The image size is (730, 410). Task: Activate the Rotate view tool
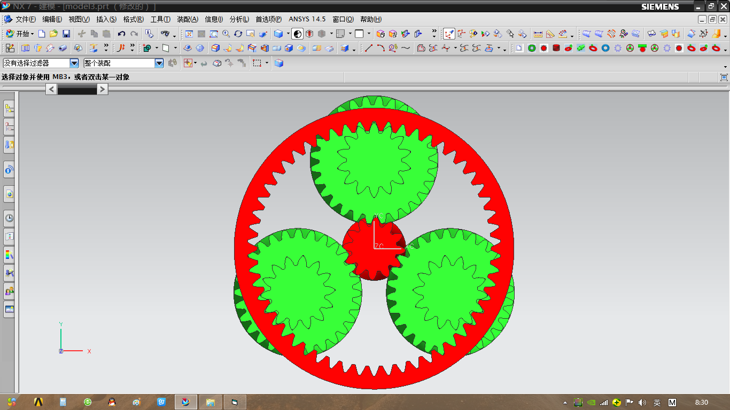point(238,34)
